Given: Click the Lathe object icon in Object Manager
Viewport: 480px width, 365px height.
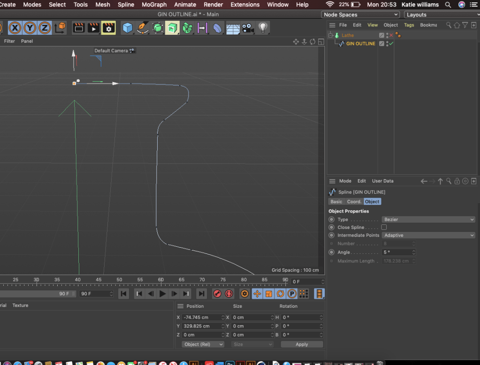Looking at the screenshot, I should 336,35.
